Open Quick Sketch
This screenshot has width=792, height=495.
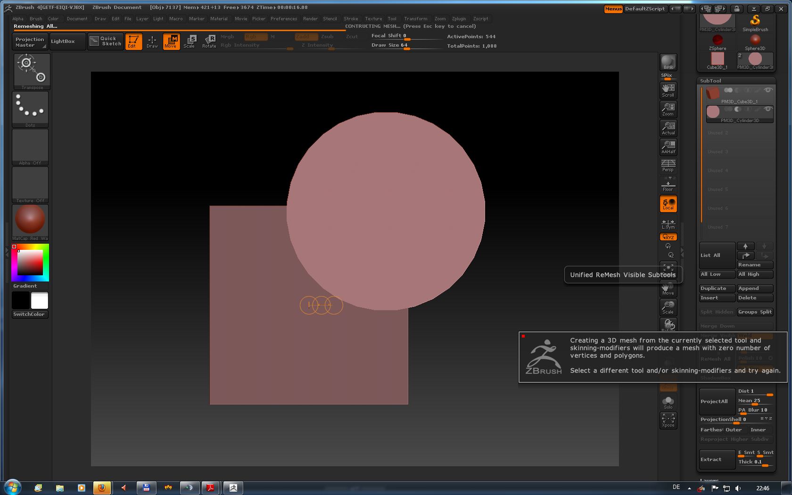pos(106,41)
